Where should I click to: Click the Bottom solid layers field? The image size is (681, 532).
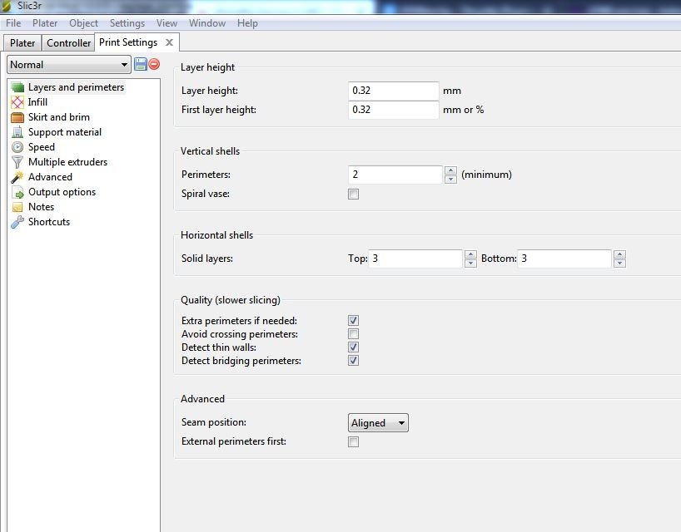tap(564, 259)
